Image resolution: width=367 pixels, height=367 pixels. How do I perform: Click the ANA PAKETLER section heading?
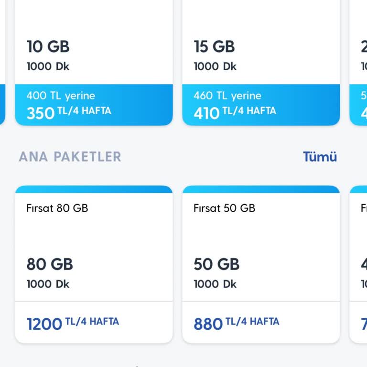[70, 157]
